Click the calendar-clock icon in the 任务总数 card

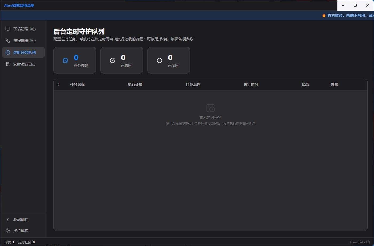coord(65,60)
